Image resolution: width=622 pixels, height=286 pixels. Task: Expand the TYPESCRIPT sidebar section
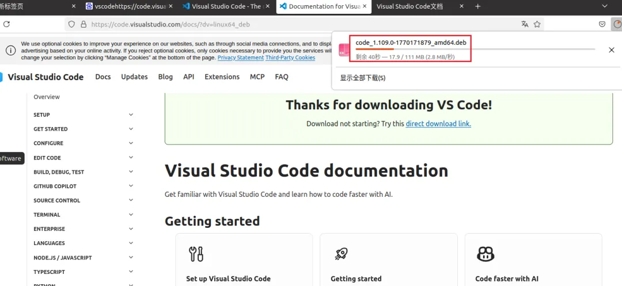tap(84, 272)
